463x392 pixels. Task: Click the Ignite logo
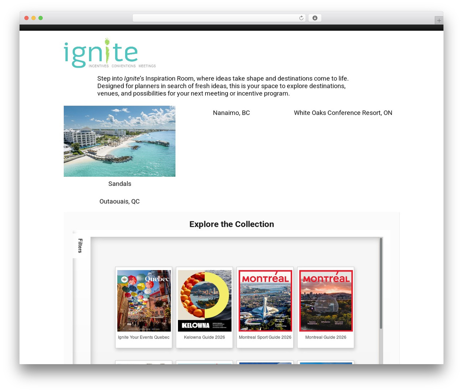click(110, 53)
